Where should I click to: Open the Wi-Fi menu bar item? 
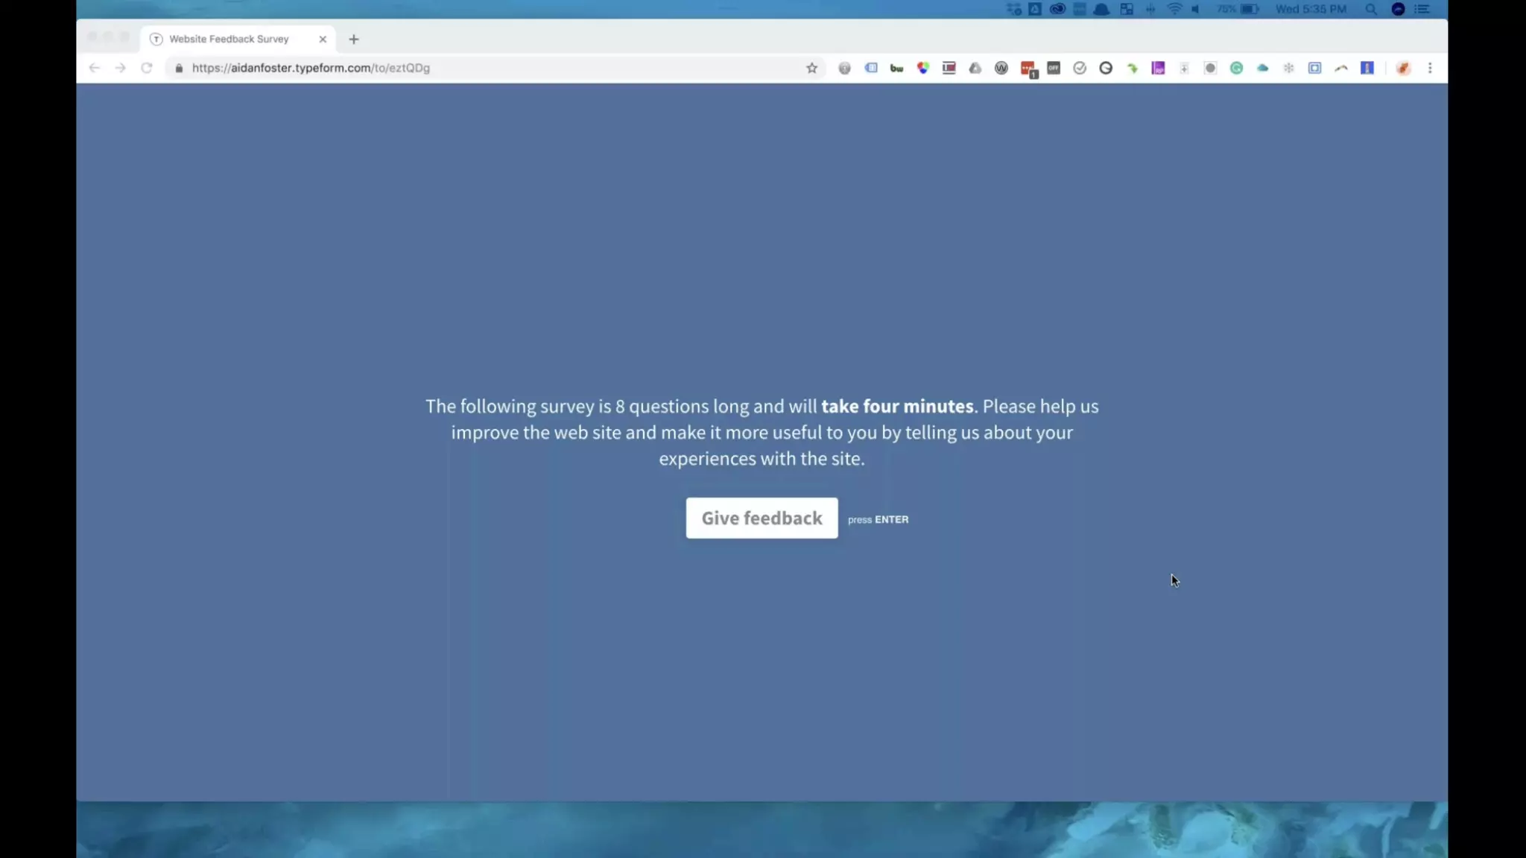click(1174, 9)
